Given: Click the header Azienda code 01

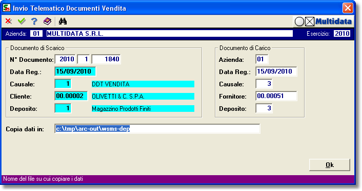Looking at the screenshot, I should (36, 34).
